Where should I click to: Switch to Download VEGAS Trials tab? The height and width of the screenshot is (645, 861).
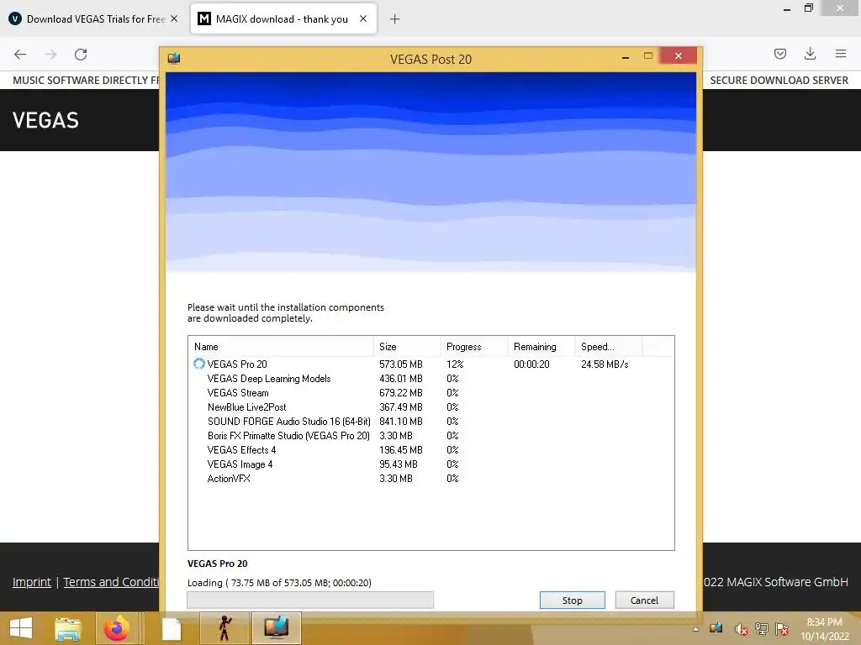[x=94, y=18]
